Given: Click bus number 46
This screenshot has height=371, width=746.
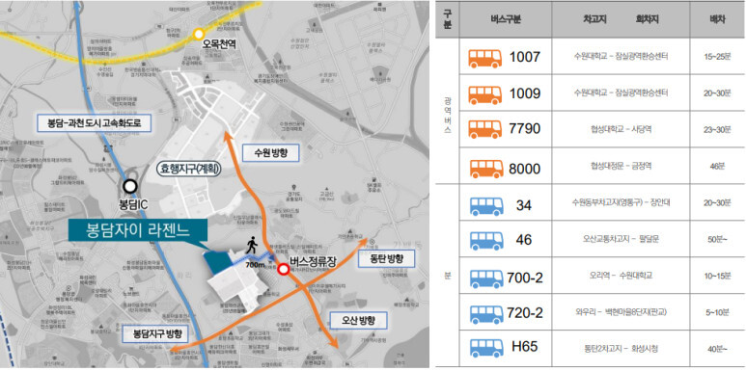Looking at the screenshot, I should point(523,240).
